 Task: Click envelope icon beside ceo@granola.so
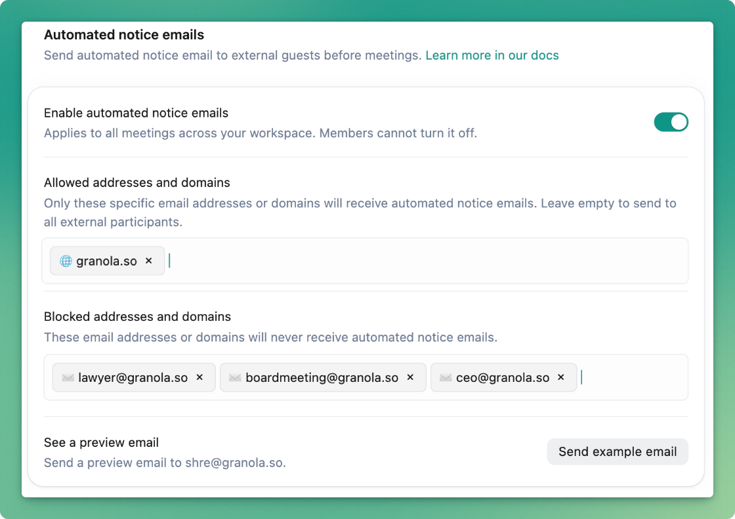(446, 378)
